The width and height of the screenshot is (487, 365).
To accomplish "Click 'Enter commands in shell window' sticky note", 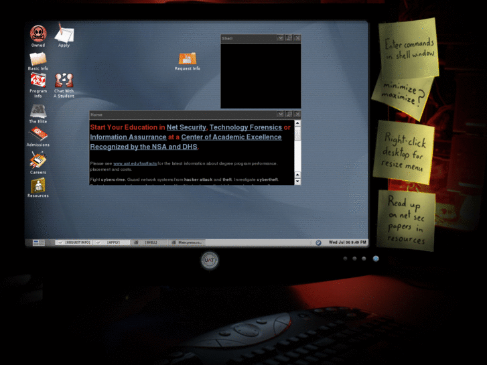I will (x=409, y=48).
